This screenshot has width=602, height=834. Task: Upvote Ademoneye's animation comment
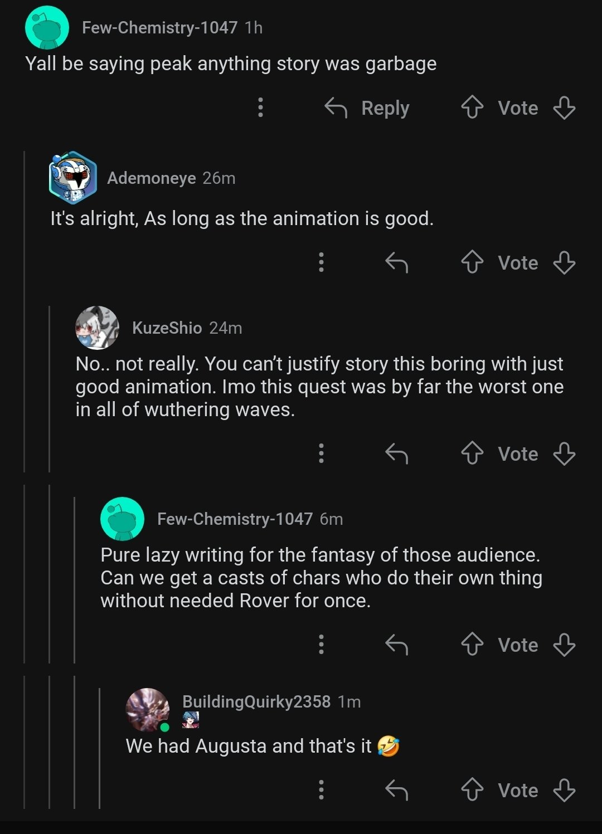472,262
